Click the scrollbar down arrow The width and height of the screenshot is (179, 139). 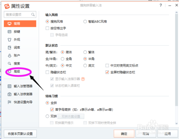pyautogui.click(x=176, y=124)
